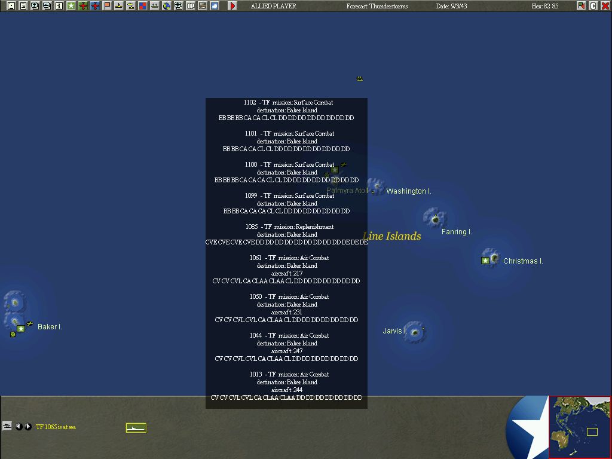Click the Fanning I. island
The image size is (612, 459).
(x=435, y=219)
